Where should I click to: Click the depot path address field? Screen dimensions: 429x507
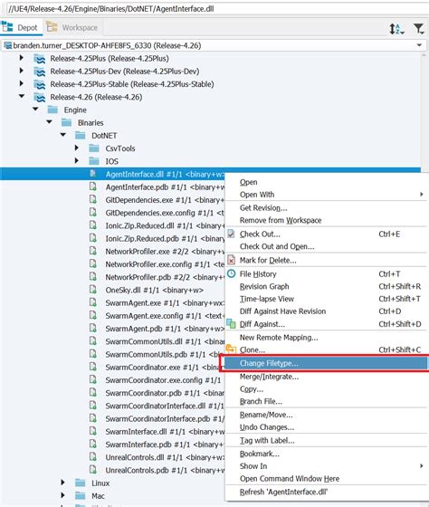pyautogui.click(x=216, y=9)
